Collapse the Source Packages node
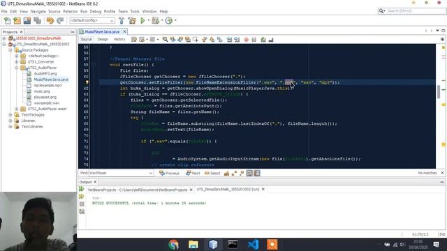Screen dimensions: 447x251 coord(10,50)
